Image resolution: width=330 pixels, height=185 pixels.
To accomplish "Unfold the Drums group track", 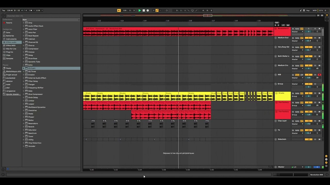I will click(x=276, y=93).
